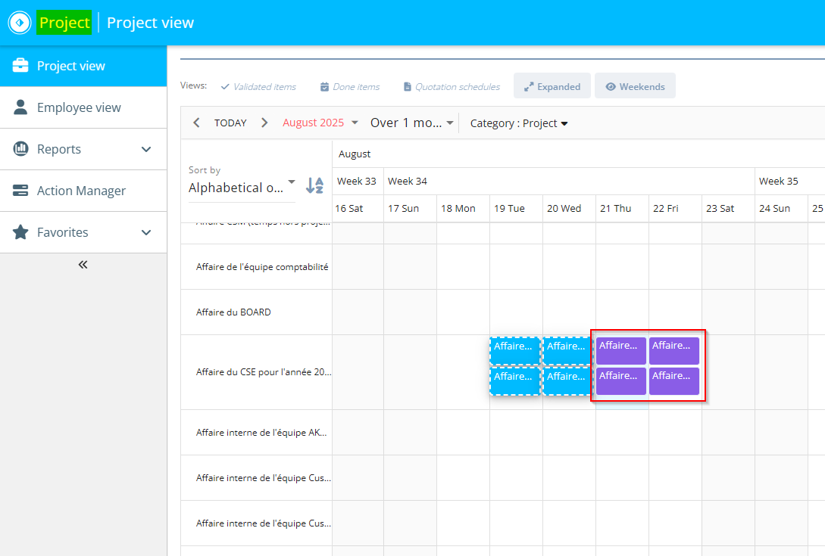
Task: Open the August 2025 date dropdown
Action: pyautogui.click(x=320, y=123)
